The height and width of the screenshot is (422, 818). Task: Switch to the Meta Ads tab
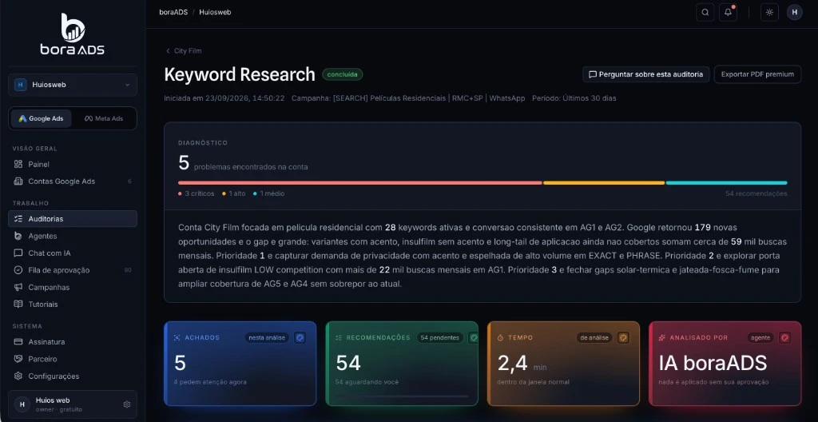(x=104, y=118)
